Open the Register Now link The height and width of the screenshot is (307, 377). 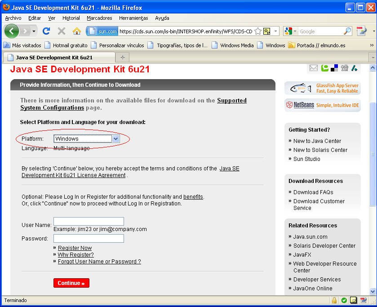tap(75, 248)
